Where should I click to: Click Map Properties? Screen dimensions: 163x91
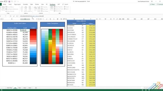coord(58,7)
